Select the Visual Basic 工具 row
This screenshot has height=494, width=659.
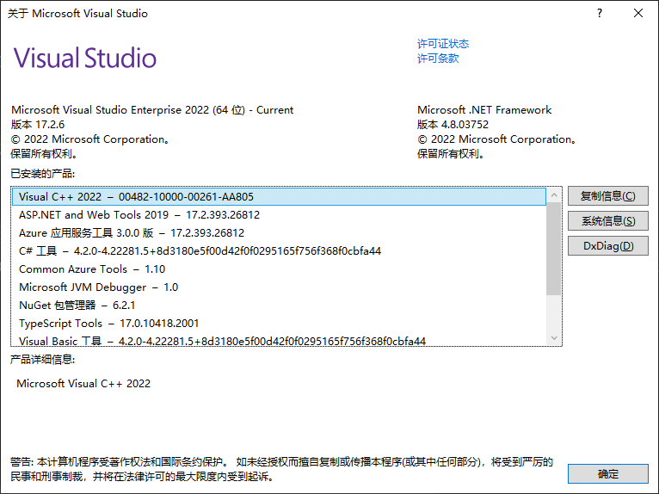point(279,340)
